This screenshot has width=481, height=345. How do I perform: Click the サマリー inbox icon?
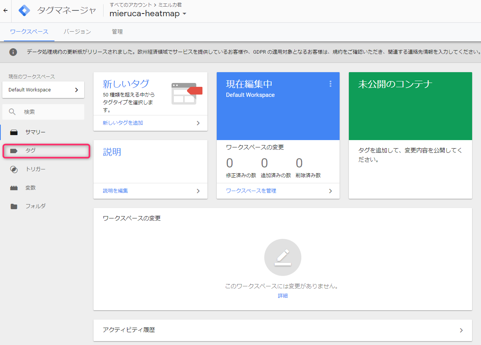pyautogui.click(x=14, y=132)
